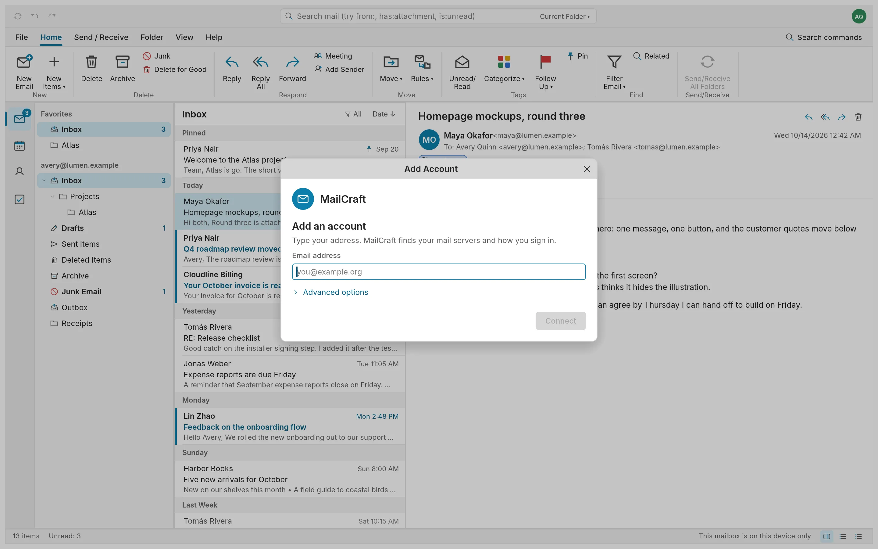Image resolution: width=878 pixels, height=549 pixels.
Task: Open Lin Zhao's onboarding feedback email
Action: tap(290, 426)
